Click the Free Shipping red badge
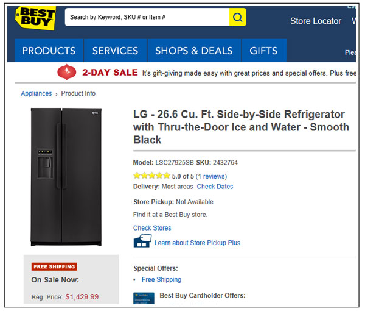 pyautogui.click(x=54, y=266)
